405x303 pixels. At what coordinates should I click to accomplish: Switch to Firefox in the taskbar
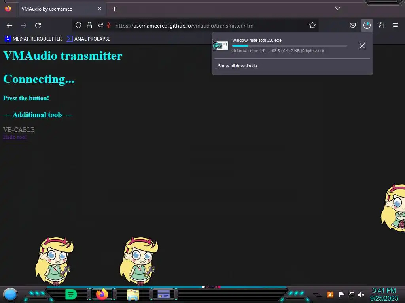coord(102,294)
